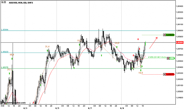The height and width of the screenshot is (111, 184).
Task: Click the -24,8 pips trade label
Action: tap(117, 43)
